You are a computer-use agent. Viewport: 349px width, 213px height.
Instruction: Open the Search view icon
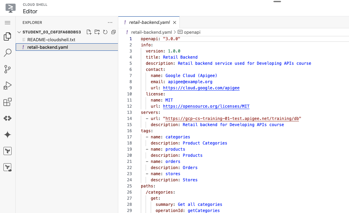tap(8, 53)
